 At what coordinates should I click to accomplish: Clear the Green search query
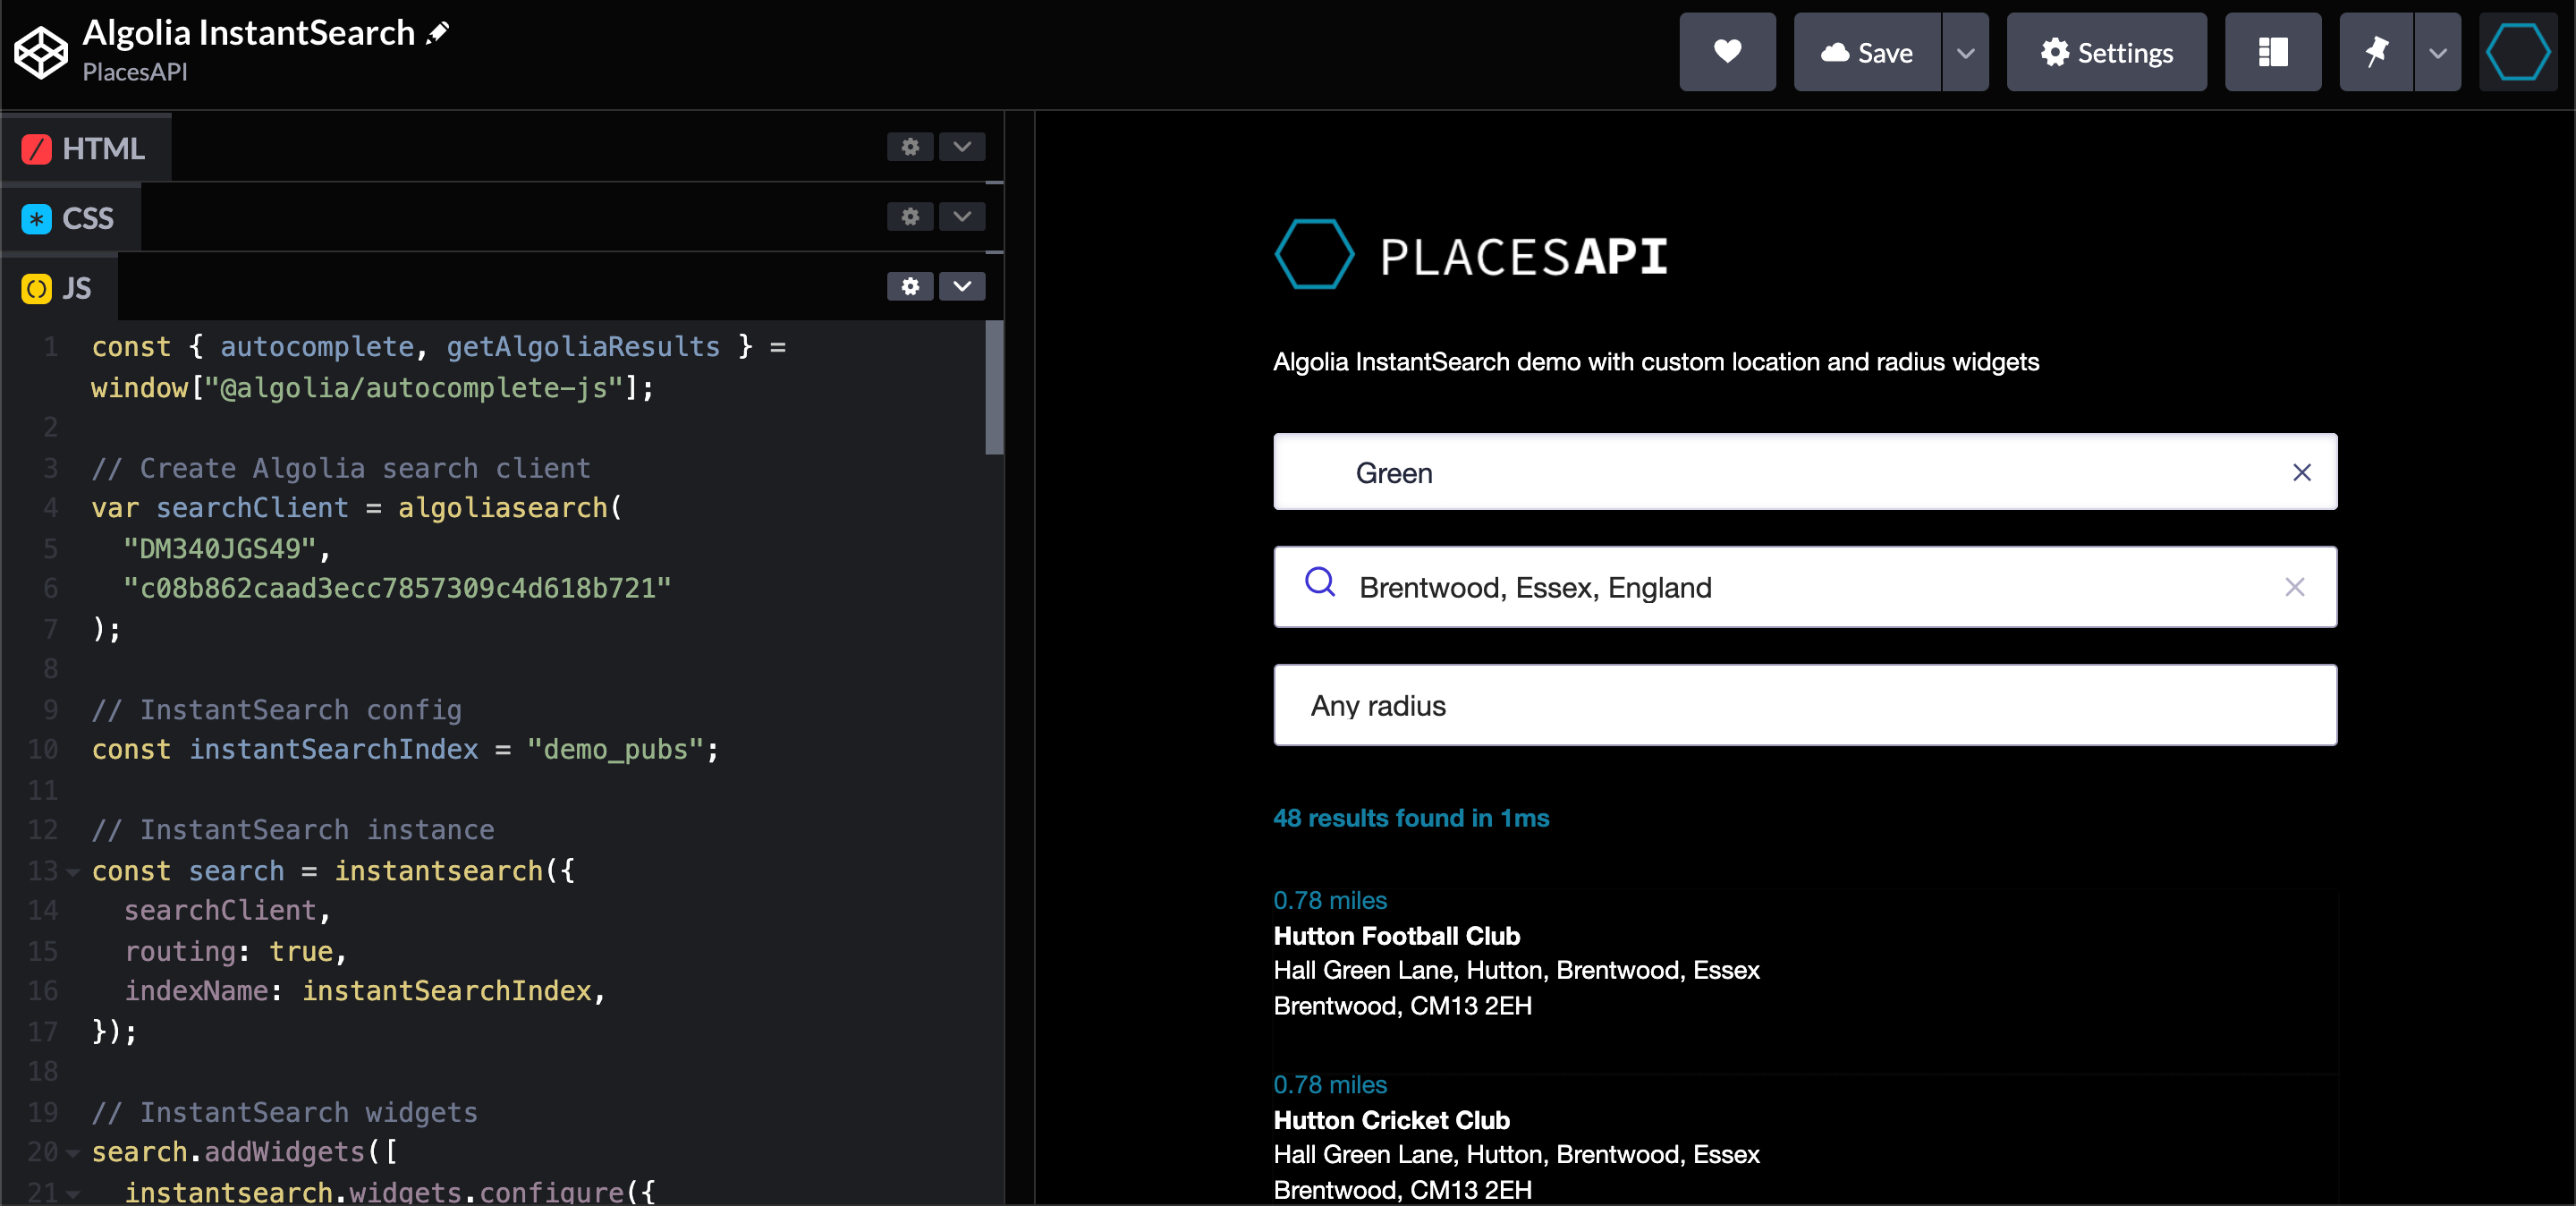pyautogui.click(x=2301, y=472)
